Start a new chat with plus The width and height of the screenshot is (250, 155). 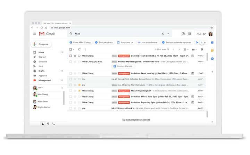[62, 88]
